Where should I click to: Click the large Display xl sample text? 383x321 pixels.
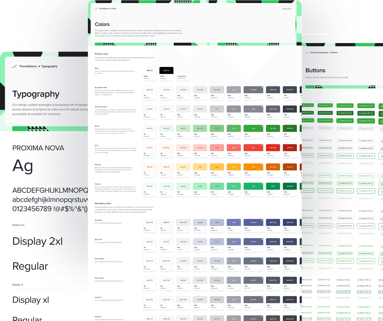coord(31,300)
